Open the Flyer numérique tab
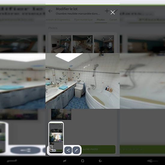Image resolution: width=165 pixels, height=165 pixels. click(x=83, y=20)
